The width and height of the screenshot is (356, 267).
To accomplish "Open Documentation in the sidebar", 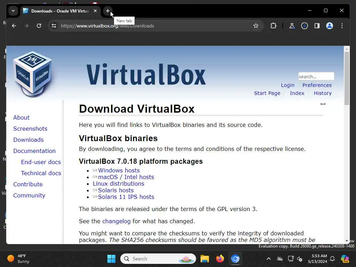I will 34,151.
